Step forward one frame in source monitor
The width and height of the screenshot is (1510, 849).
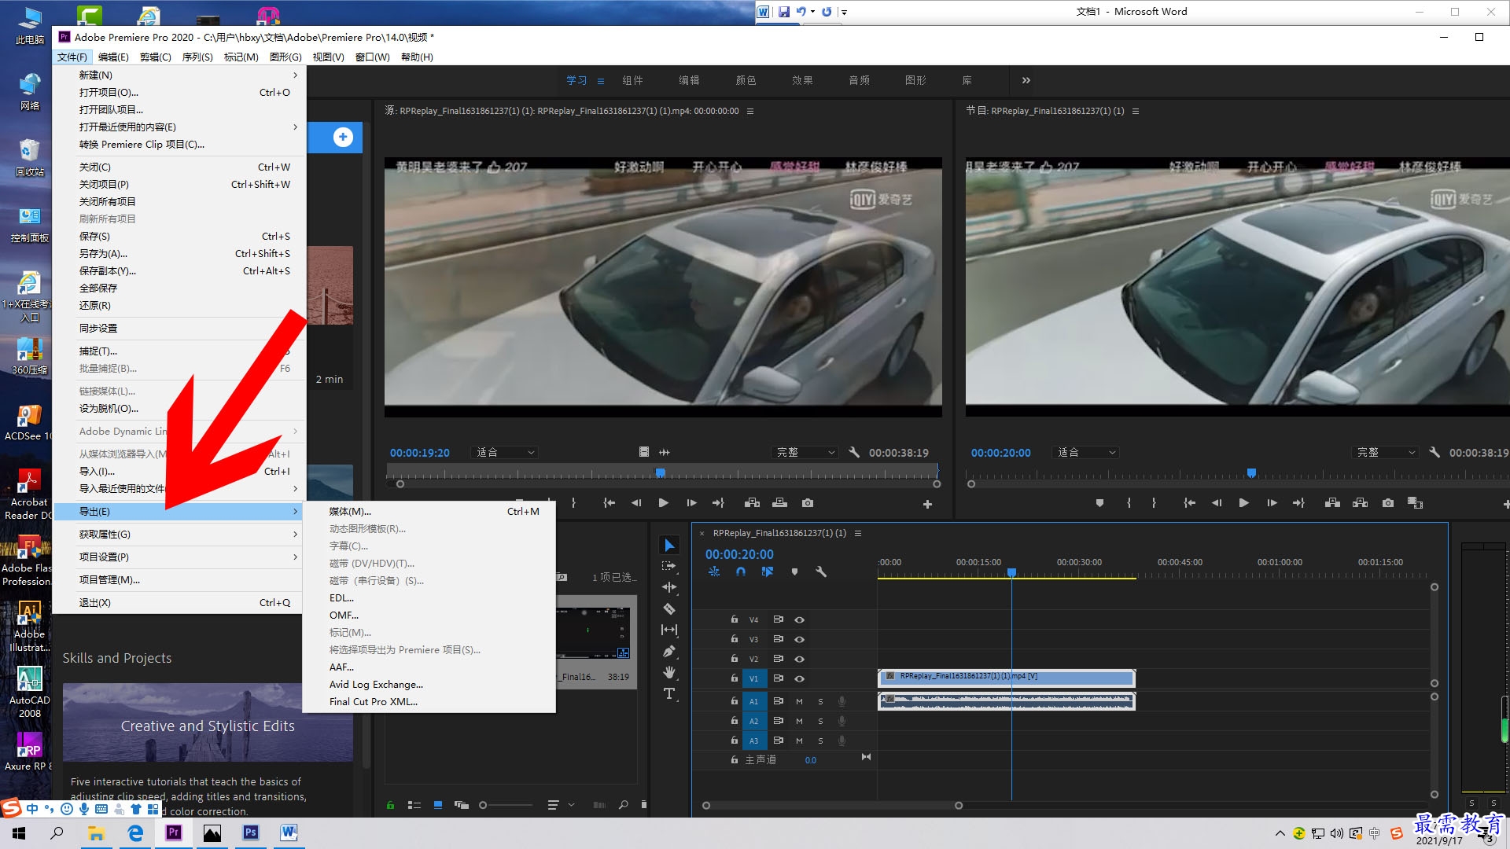click(x=691, y=503)
